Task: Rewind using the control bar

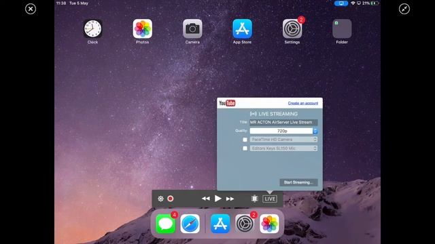Action: (205, 199)
